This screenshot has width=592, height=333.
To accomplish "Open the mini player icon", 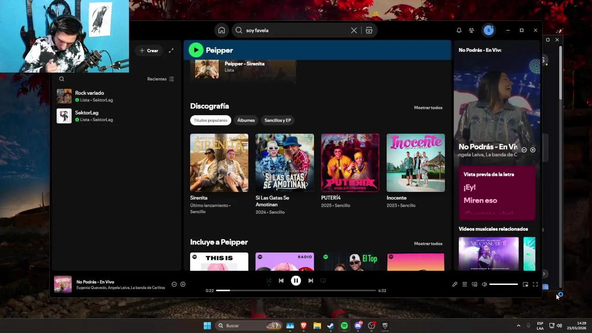I will (525, 284).
